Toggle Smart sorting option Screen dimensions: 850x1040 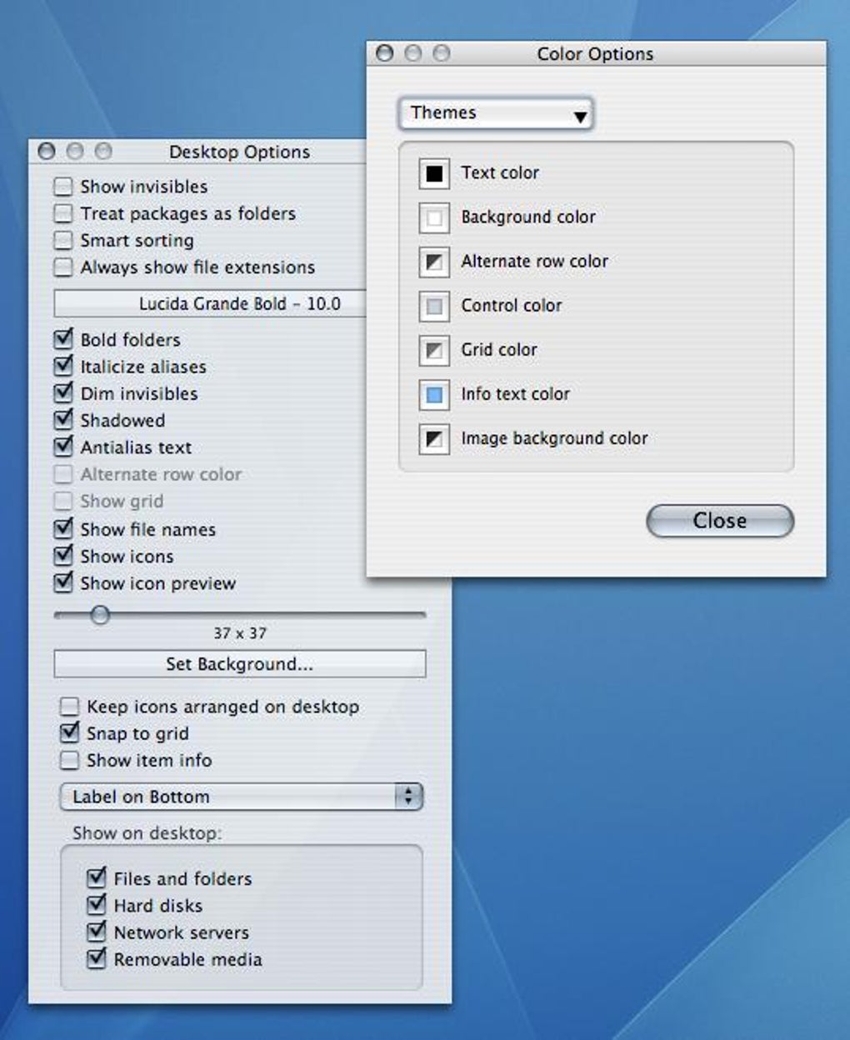point(63,240)
